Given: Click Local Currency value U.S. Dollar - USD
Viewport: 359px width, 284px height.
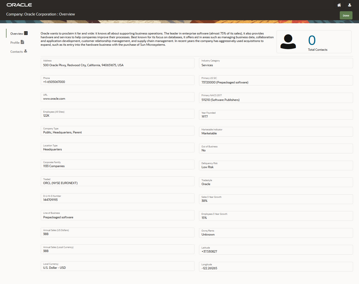Looking at the screenshot, I should [54, 268].
